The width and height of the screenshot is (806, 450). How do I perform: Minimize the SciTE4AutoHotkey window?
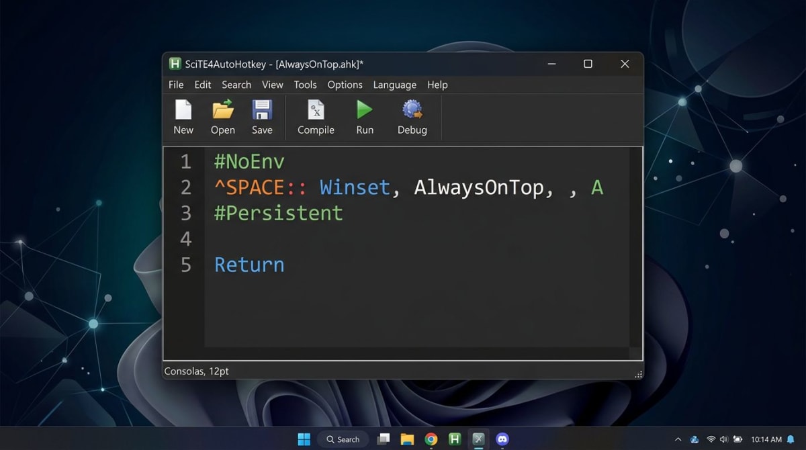click(552, 64)
